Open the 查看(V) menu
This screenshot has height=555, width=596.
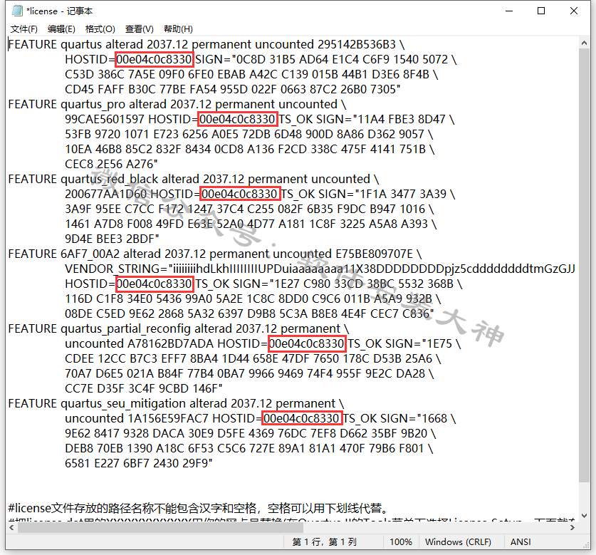(x=140, y=29)
